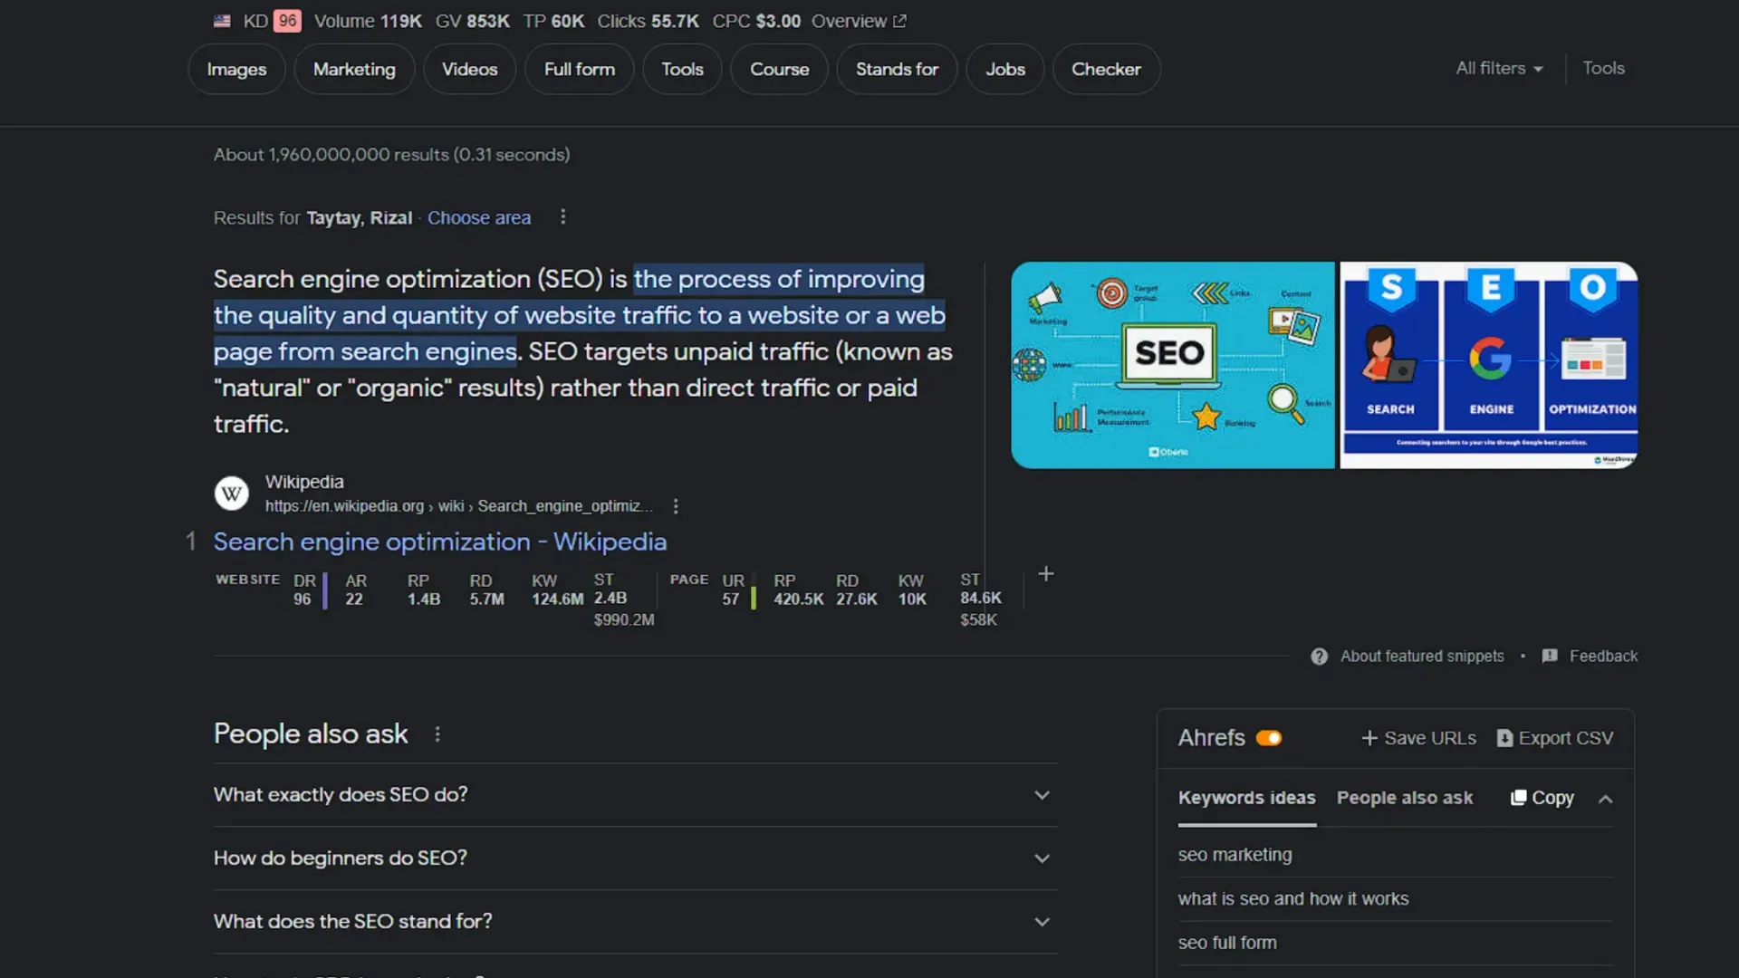Click the US flag country icon
Image resolution: width=1739 pixels, height=978 pixels.
click(x=222, y=21)
